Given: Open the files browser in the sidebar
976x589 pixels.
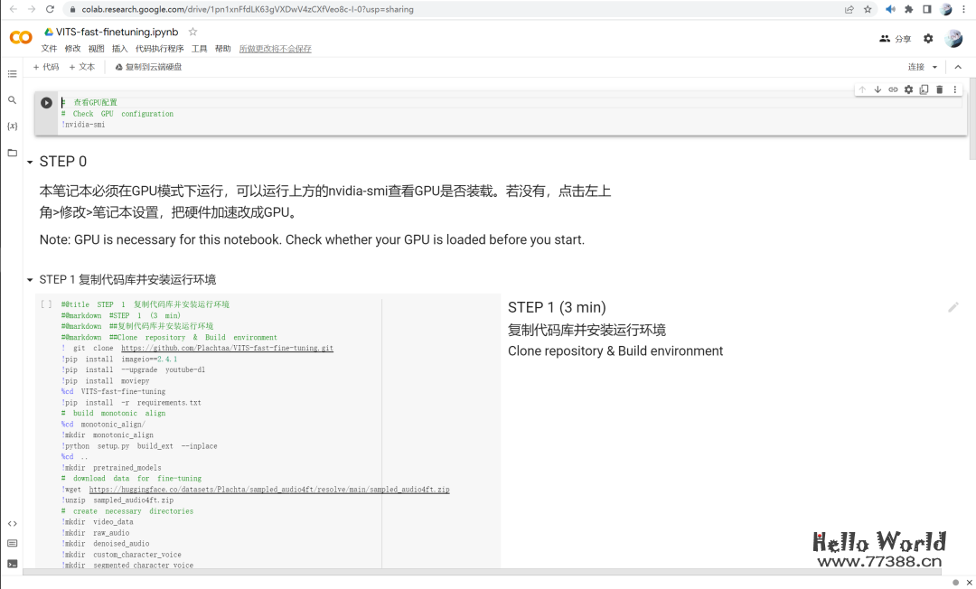Looking at the screenshot, I should click(x=12, y=153).
